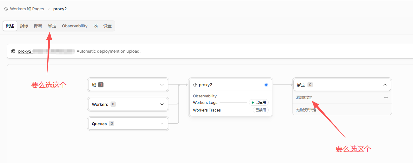Viewport: 413px width, 163px height.
Task: Open the 部署 tab
Action: (x=38, y=26)
